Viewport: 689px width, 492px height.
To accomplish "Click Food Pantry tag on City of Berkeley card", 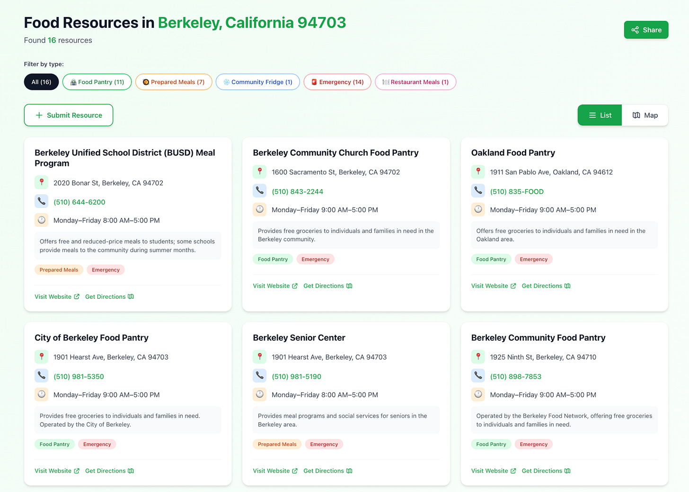I will [x=54, y=444].
